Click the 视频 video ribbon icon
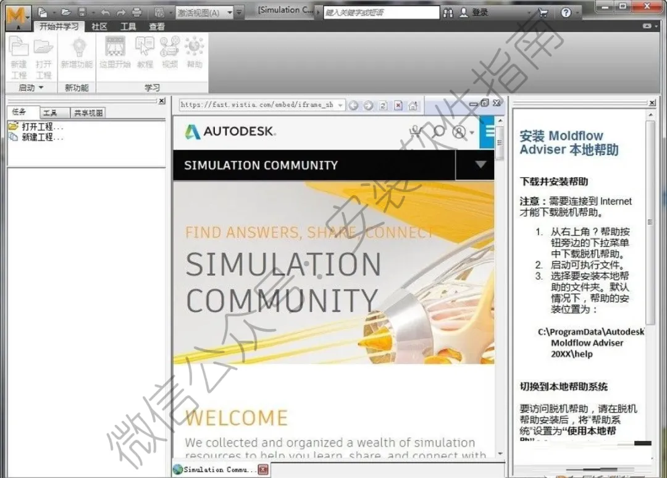The image size is (667, 478). [x=170, y=46]
